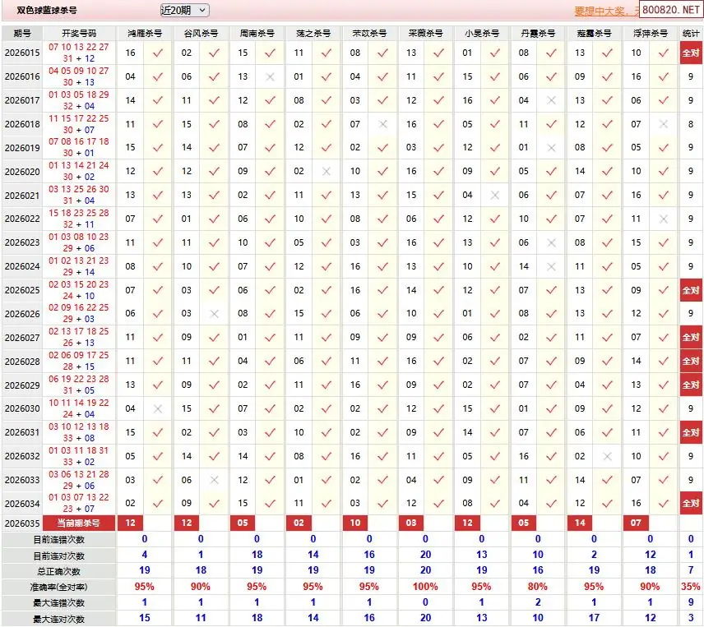Click X mark for 鸿雁 in period 2026030

[x=158, y=408]
